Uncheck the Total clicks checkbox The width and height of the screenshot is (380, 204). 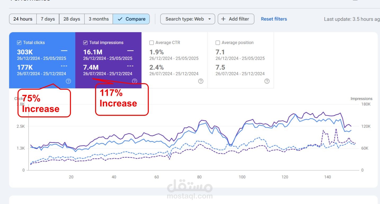(19, 42)
